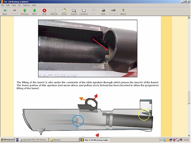Click the paragraph about barrel lifting
Screen dimensions: 191x143
(x=88, y=85)
